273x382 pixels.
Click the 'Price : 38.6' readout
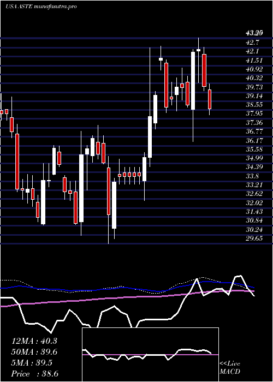[35, 374]
